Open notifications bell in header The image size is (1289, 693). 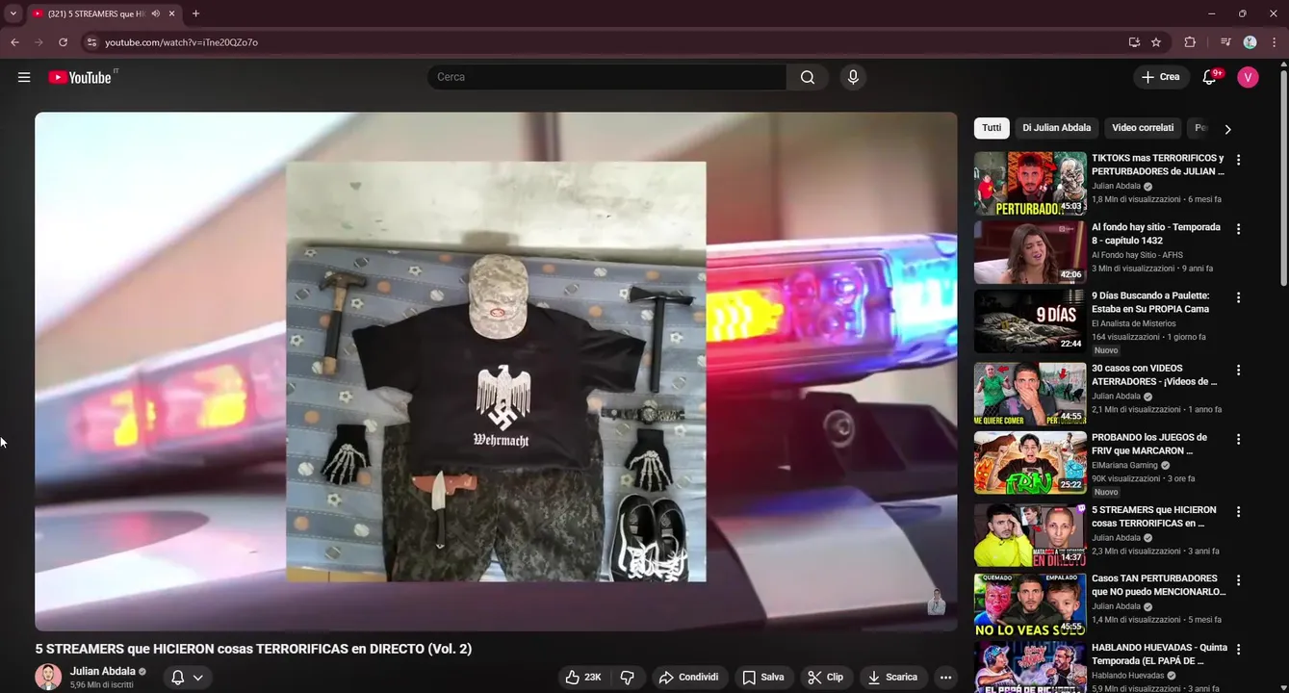click(x=1210, y=77)
